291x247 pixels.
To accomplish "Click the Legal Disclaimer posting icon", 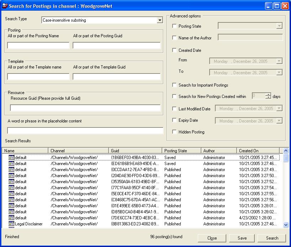I will [x=11, y=224].
